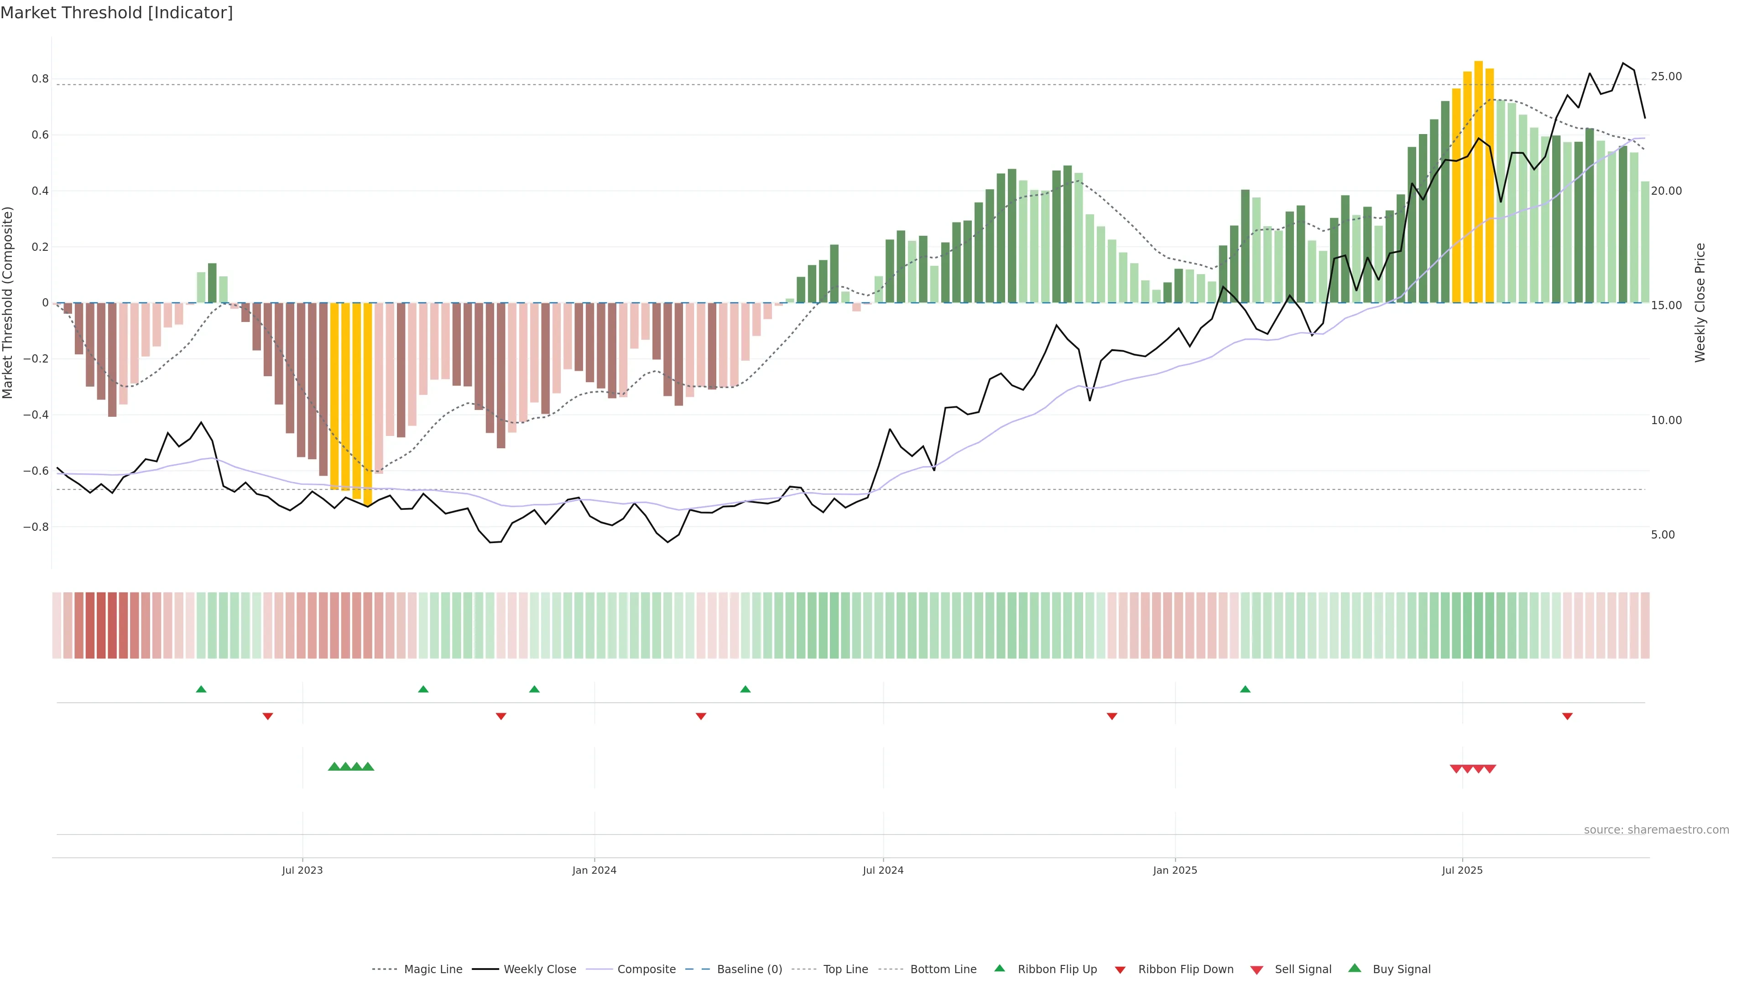1752x985 pixels.
Task: Click the Market Threshold [Indicator] title
Action: (116, 13)
